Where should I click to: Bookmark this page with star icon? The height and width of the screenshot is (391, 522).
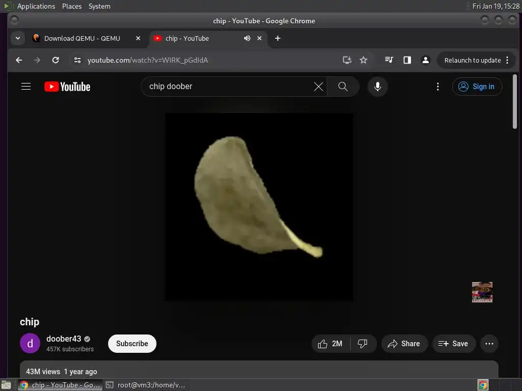tap(363, 60)
